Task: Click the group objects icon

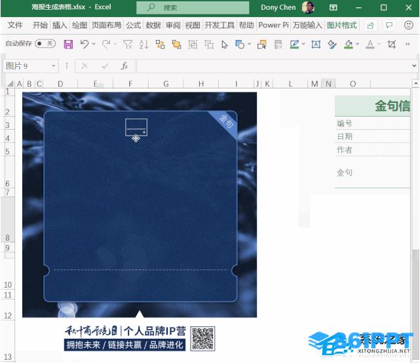Action: point(193,44)
